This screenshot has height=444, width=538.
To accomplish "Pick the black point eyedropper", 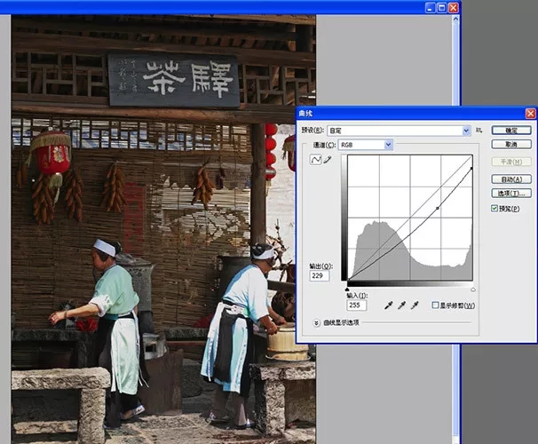I will (388, 305).
